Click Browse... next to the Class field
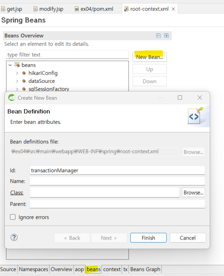224x276 pixels. [x=193, y=192]
